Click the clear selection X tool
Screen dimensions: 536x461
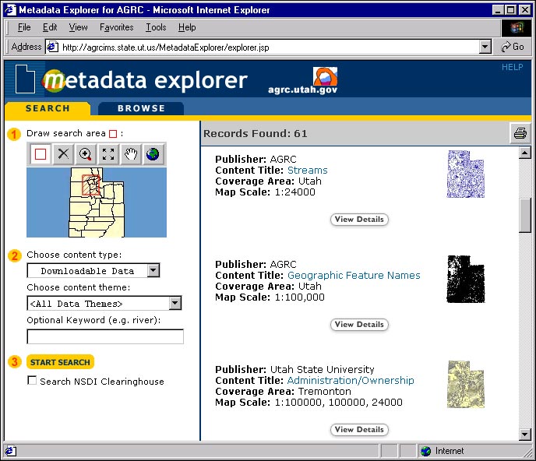pyautogui.click(x=63, y=154)
